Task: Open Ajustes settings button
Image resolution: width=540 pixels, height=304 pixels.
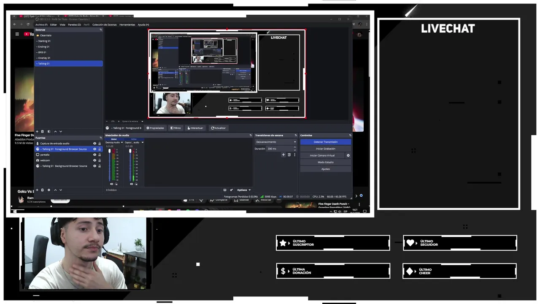Action: point(325,169)
